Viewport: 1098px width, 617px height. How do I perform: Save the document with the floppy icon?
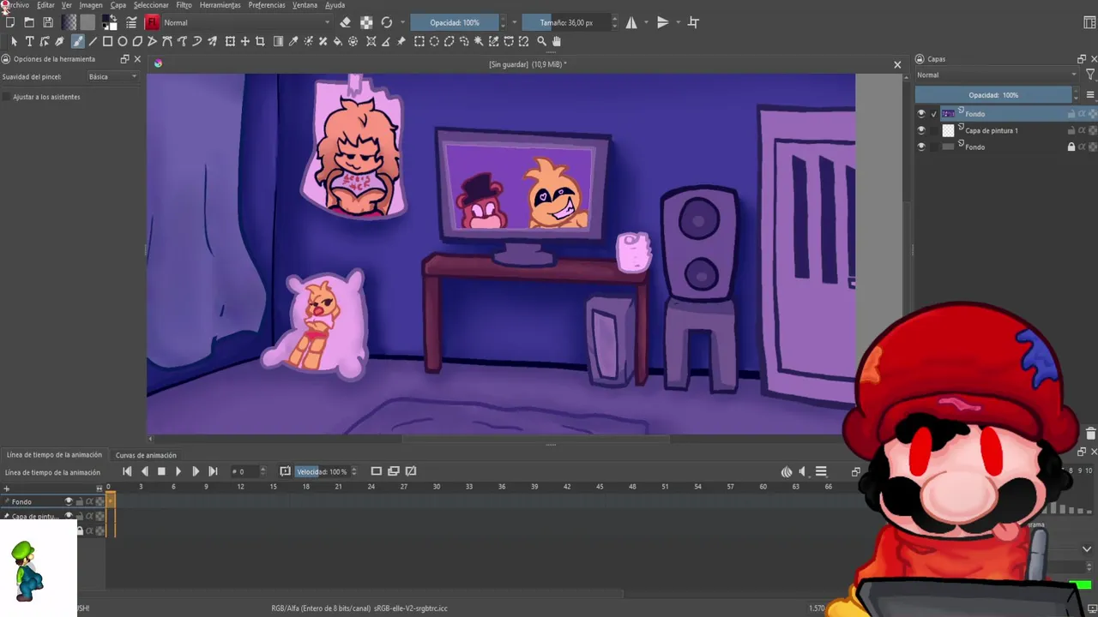point(48,22)
